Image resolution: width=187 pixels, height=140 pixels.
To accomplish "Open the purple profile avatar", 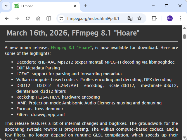I will pyautogui.click(x=169, y=18).
